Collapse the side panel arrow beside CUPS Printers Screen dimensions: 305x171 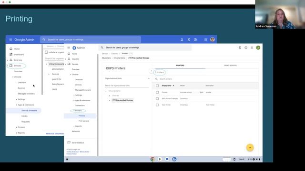pyautogui.click(x=151, y=71)
